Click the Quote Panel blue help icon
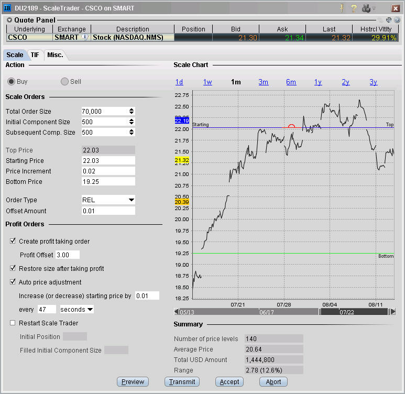The image size is (405, 394). tap(397, 20)
